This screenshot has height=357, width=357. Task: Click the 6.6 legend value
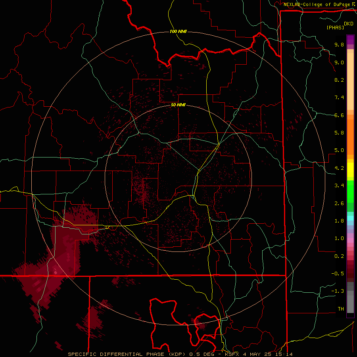click(339, 115)
